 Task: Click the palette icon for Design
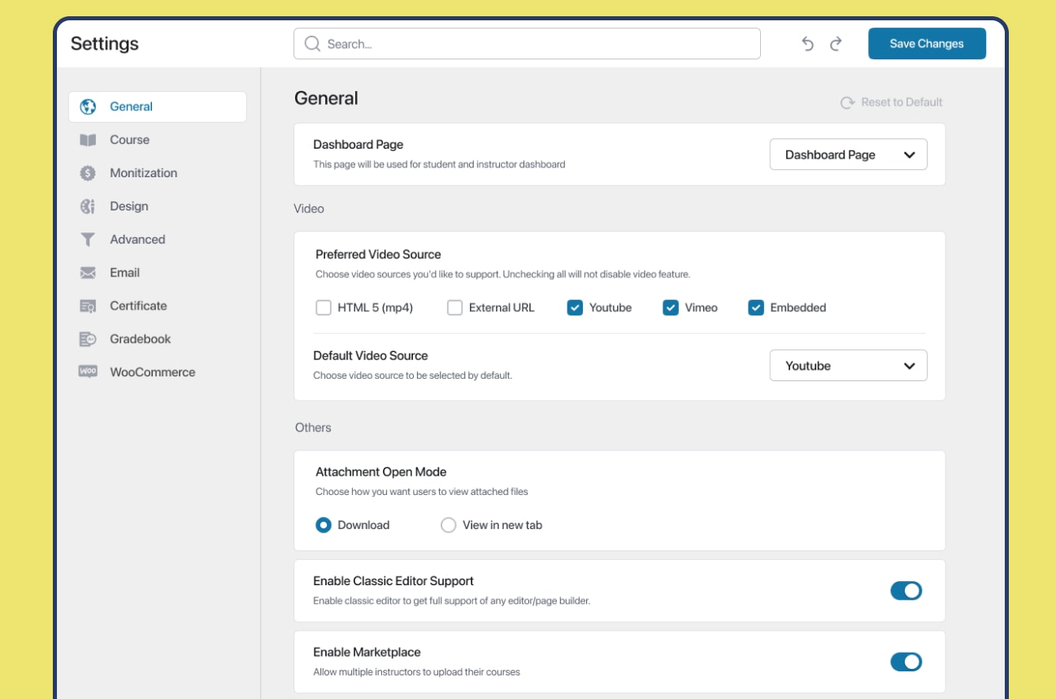click(x=88, y=206)
